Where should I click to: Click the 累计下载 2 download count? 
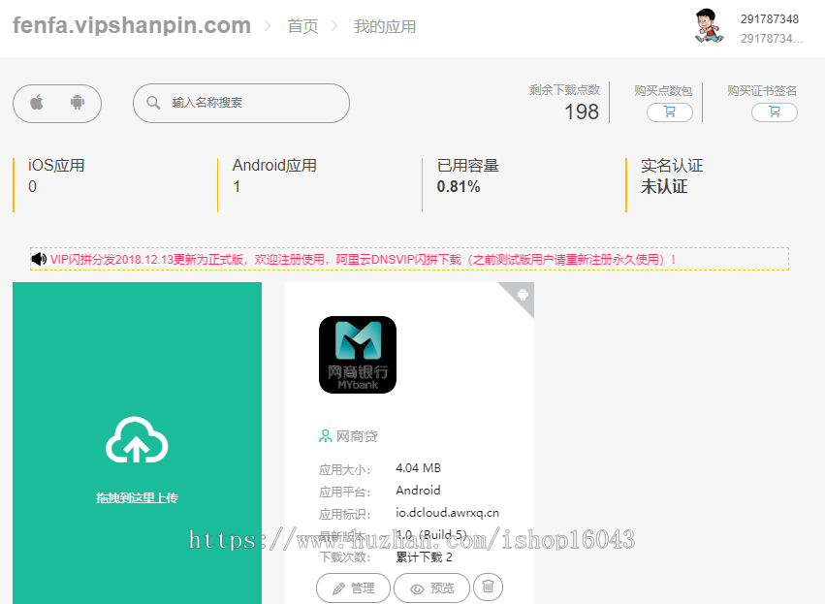[x=424, y=557]
